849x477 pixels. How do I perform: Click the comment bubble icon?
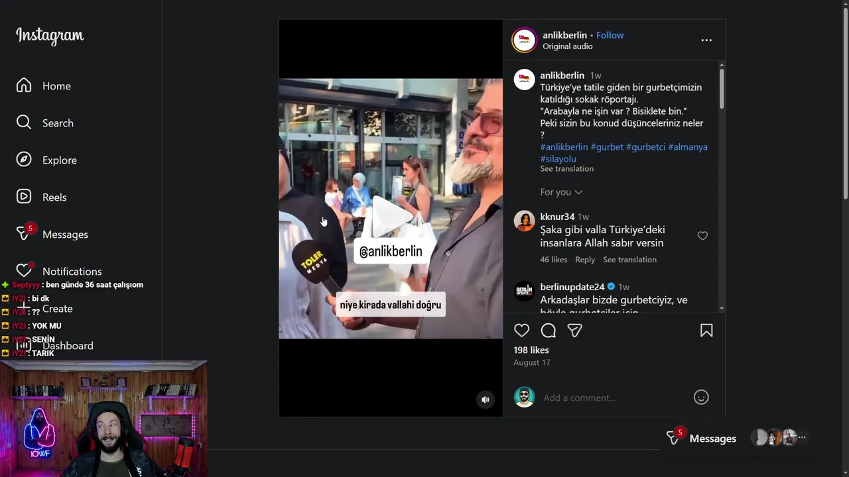(549, 331)
